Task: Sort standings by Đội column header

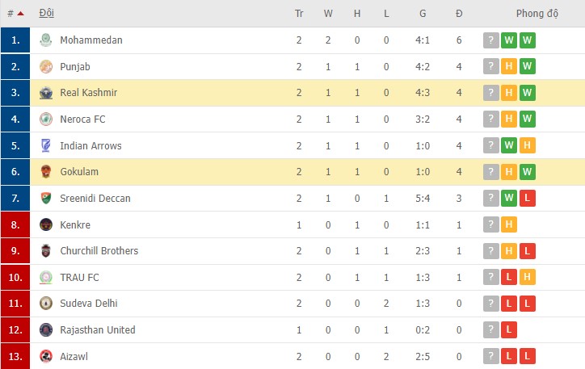Action: pyautogui.click(x=47, y=14)
